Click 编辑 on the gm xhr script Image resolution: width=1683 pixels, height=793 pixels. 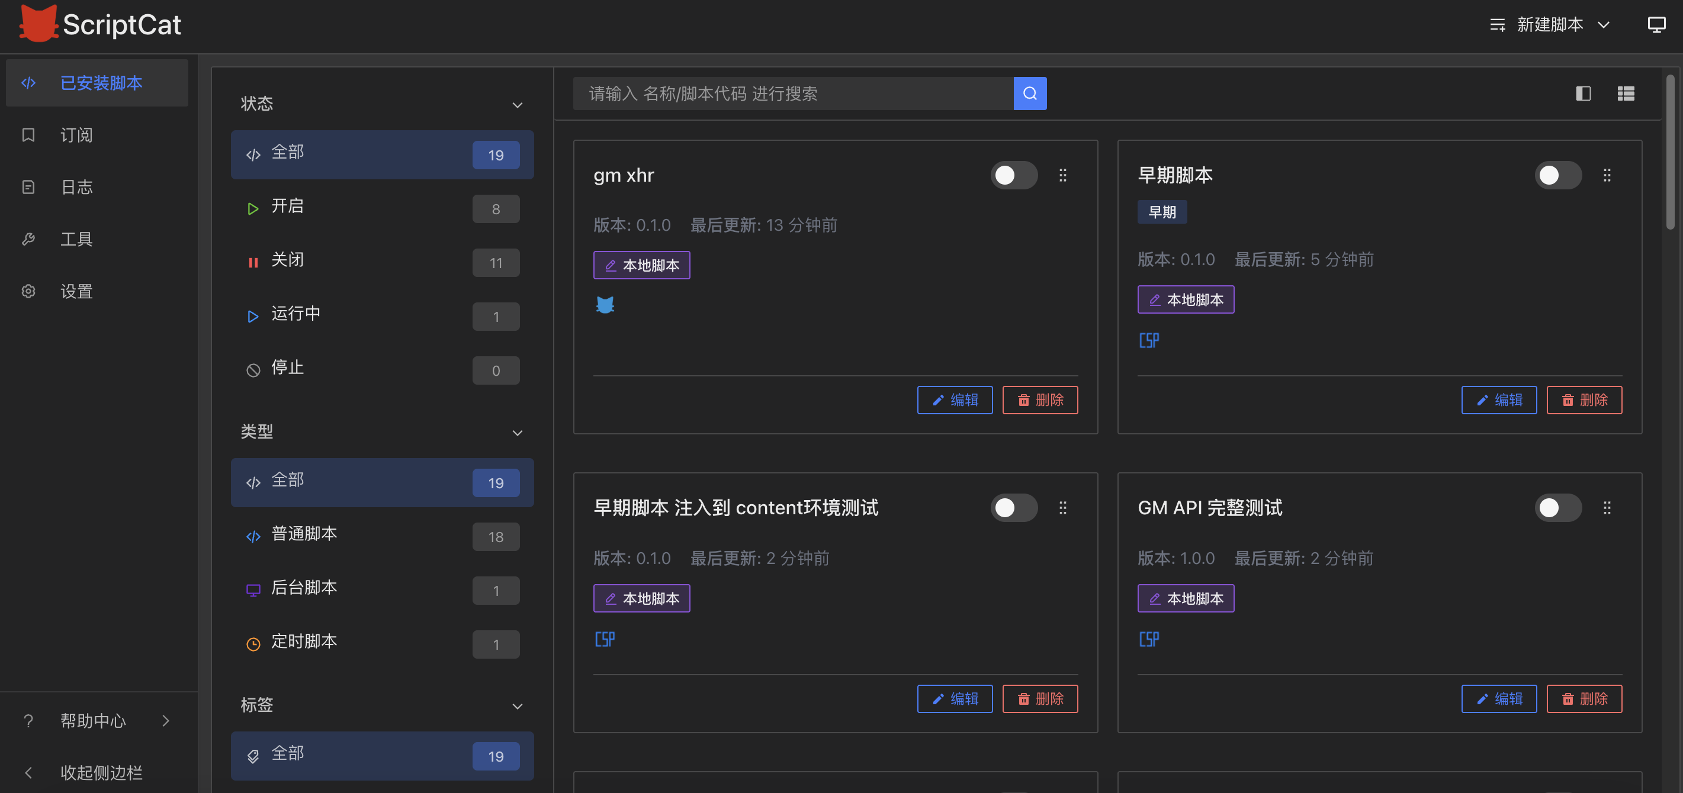pos(955,399)
